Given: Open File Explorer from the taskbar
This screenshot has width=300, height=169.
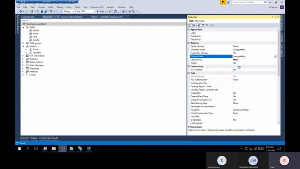Looking at the screenshot, I should [x=54, y=148].
